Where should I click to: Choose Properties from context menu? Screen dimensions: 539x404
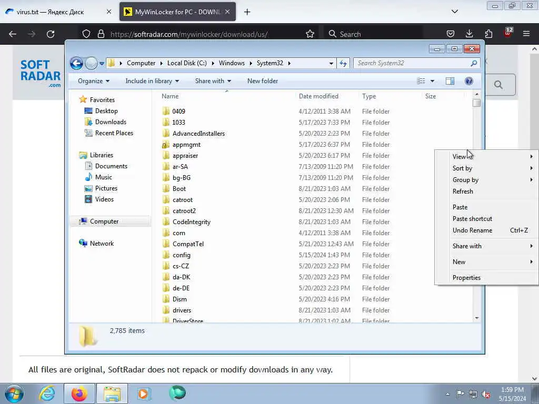(x=486, y=278)
